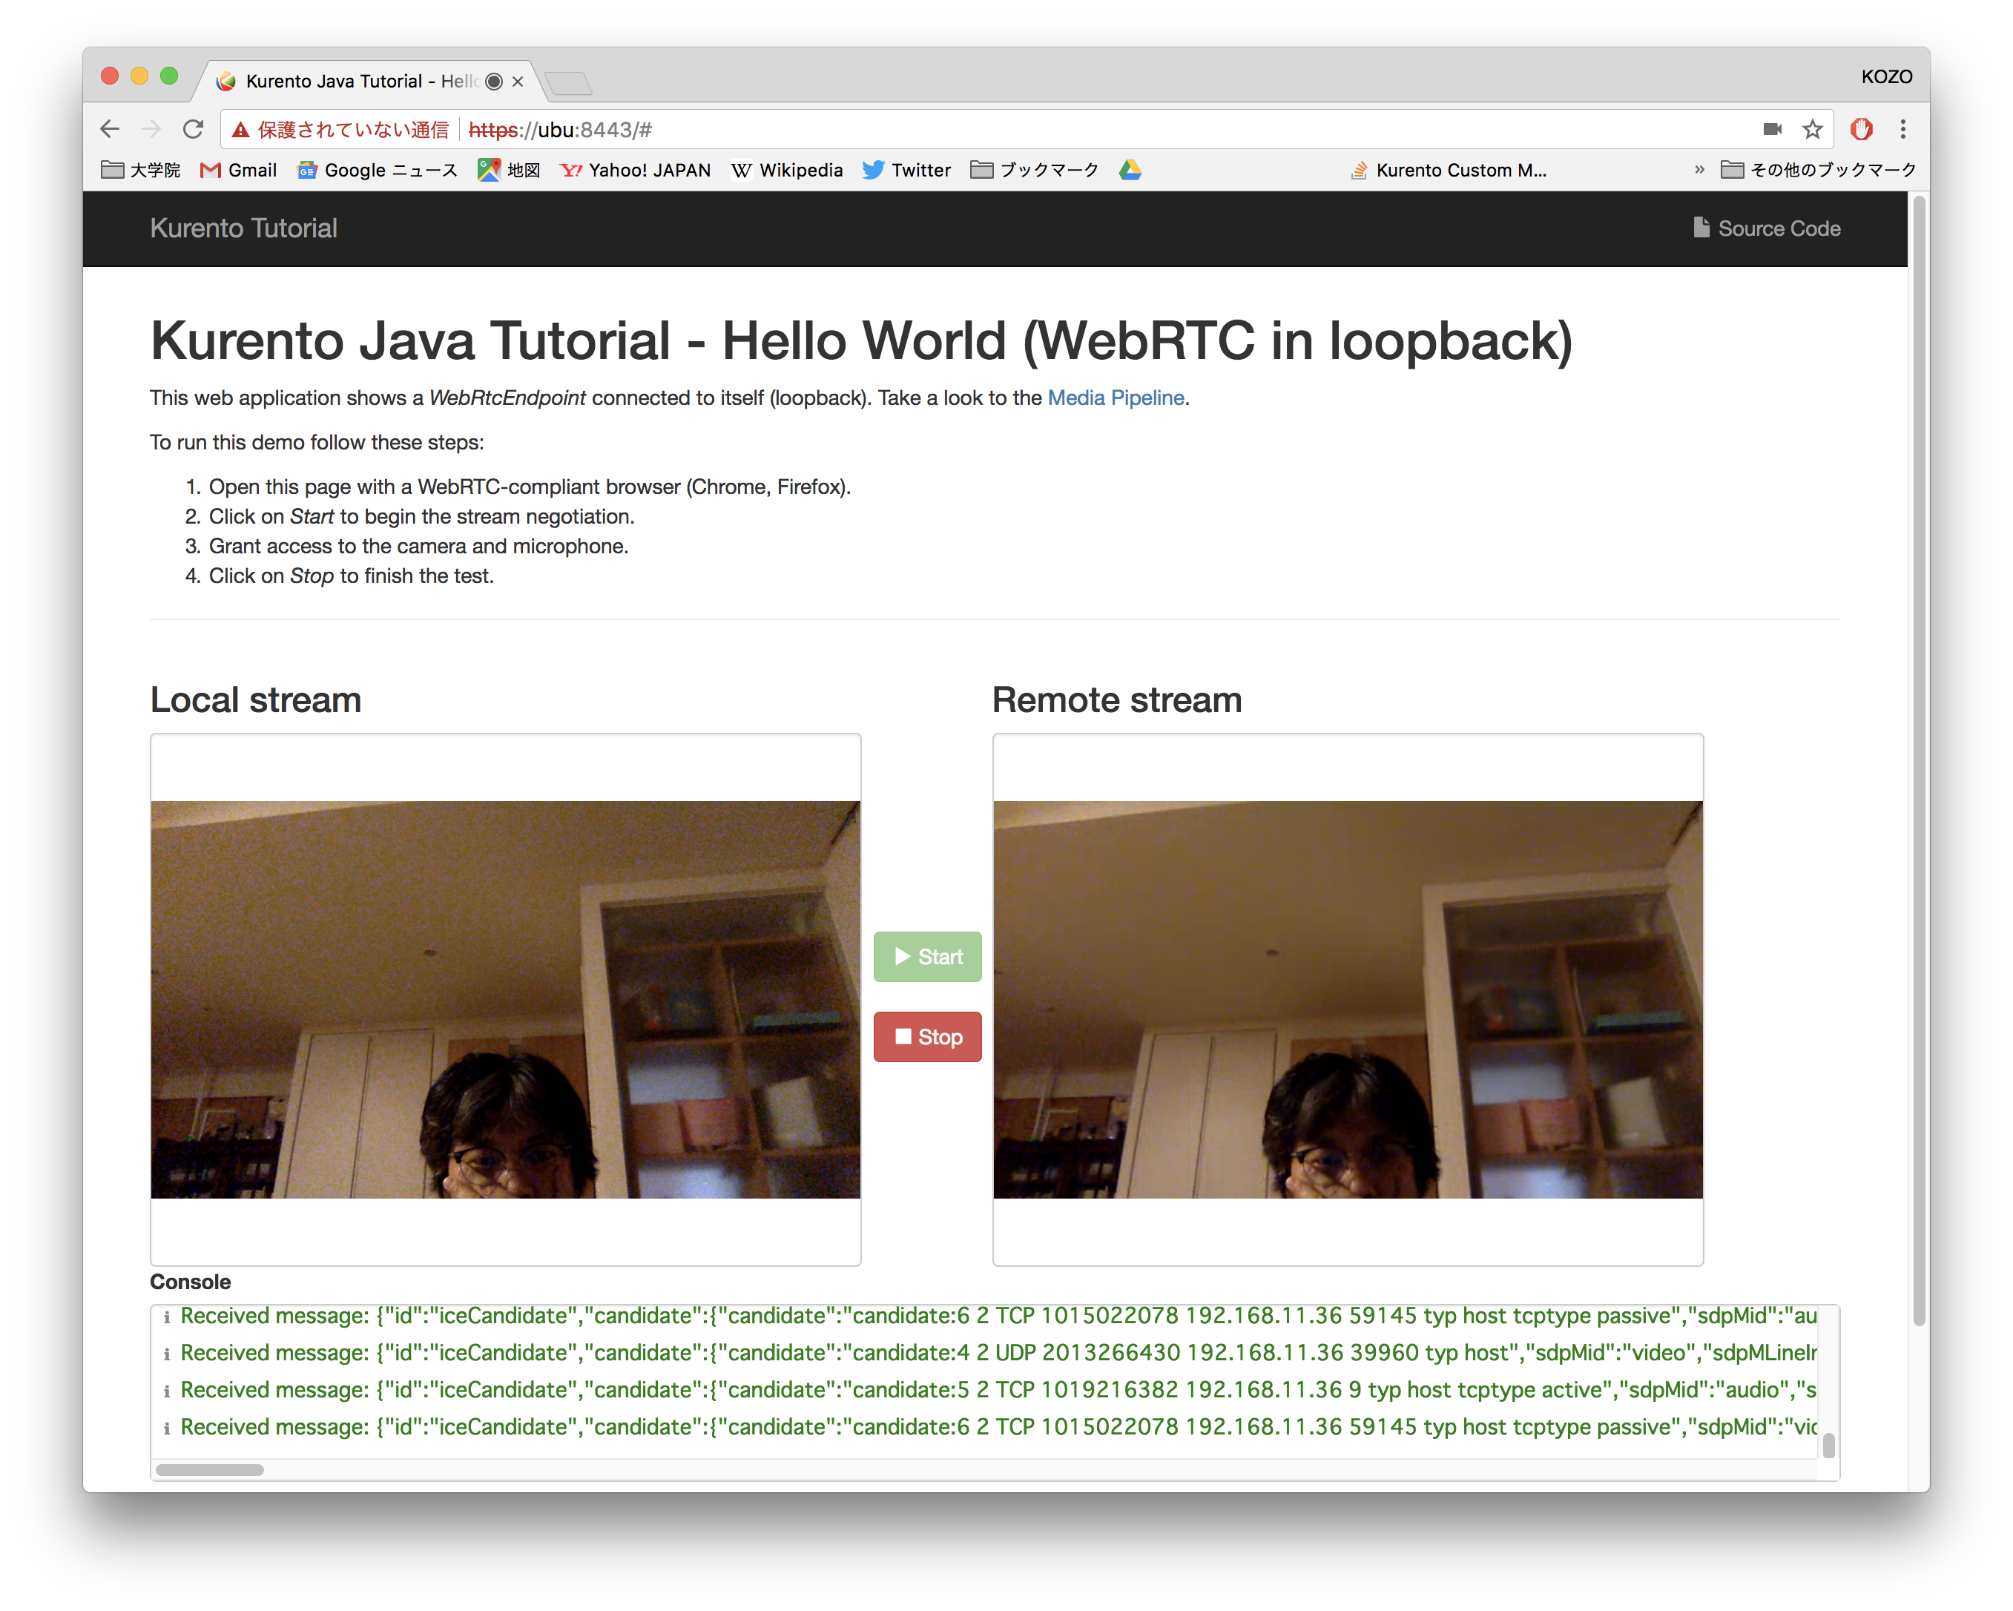Image resolution: width=2013 pixels, height=1611 pixels.
Task: Open the Source Code page
Action: coord(1767,228)
